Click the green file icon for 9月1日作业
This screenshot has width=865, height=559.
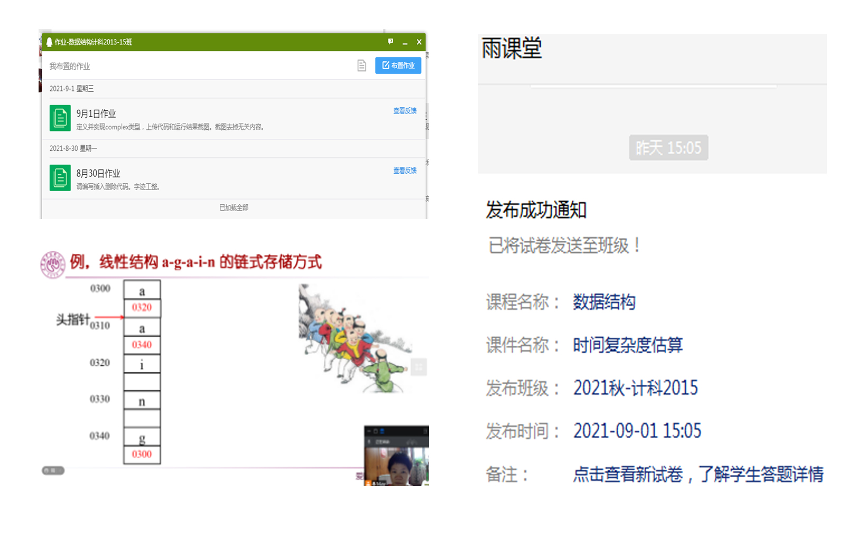pos(60,118)
